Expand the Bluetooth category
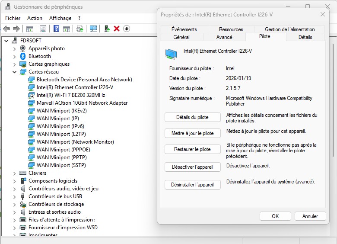Viewport: 337px width, 244px height. pyautogui.click(x=14, y=56)
